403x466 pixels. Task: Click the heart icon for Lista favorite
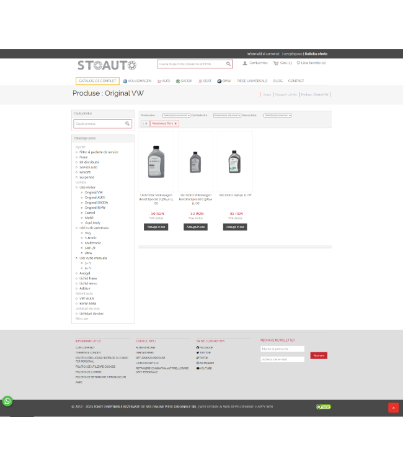298,63
